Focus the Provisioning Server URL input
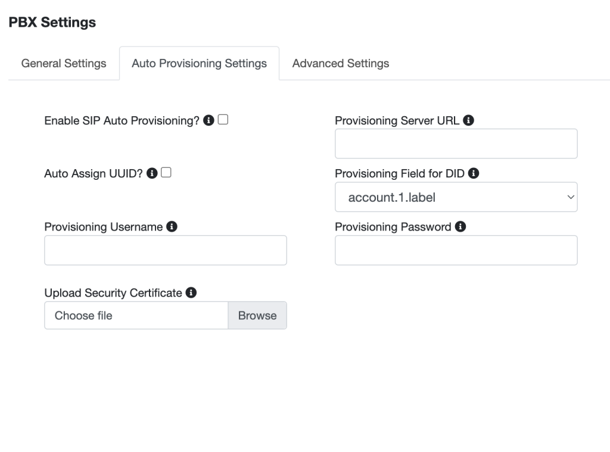 click(456, 144)
